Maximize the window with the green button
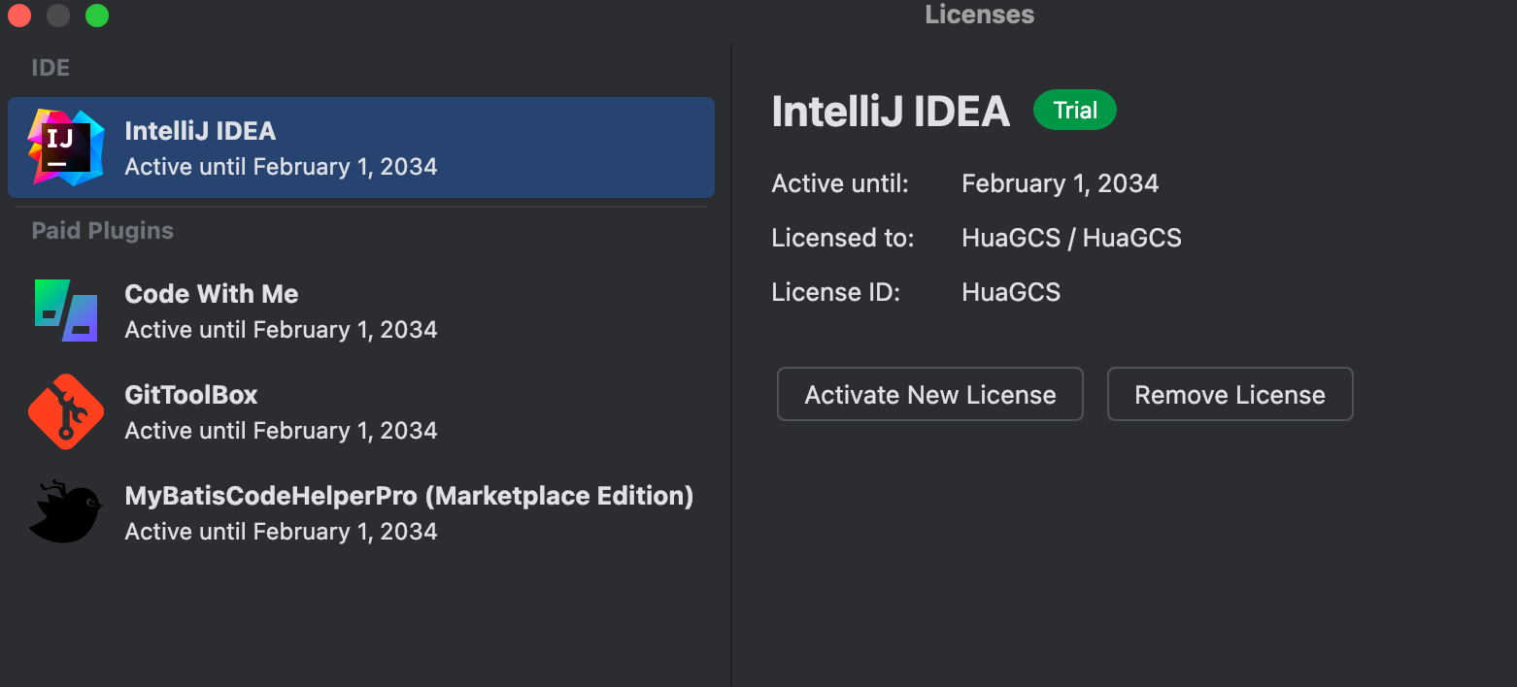The width and height of the screenshot is (1517, 687). pos(97,16)
